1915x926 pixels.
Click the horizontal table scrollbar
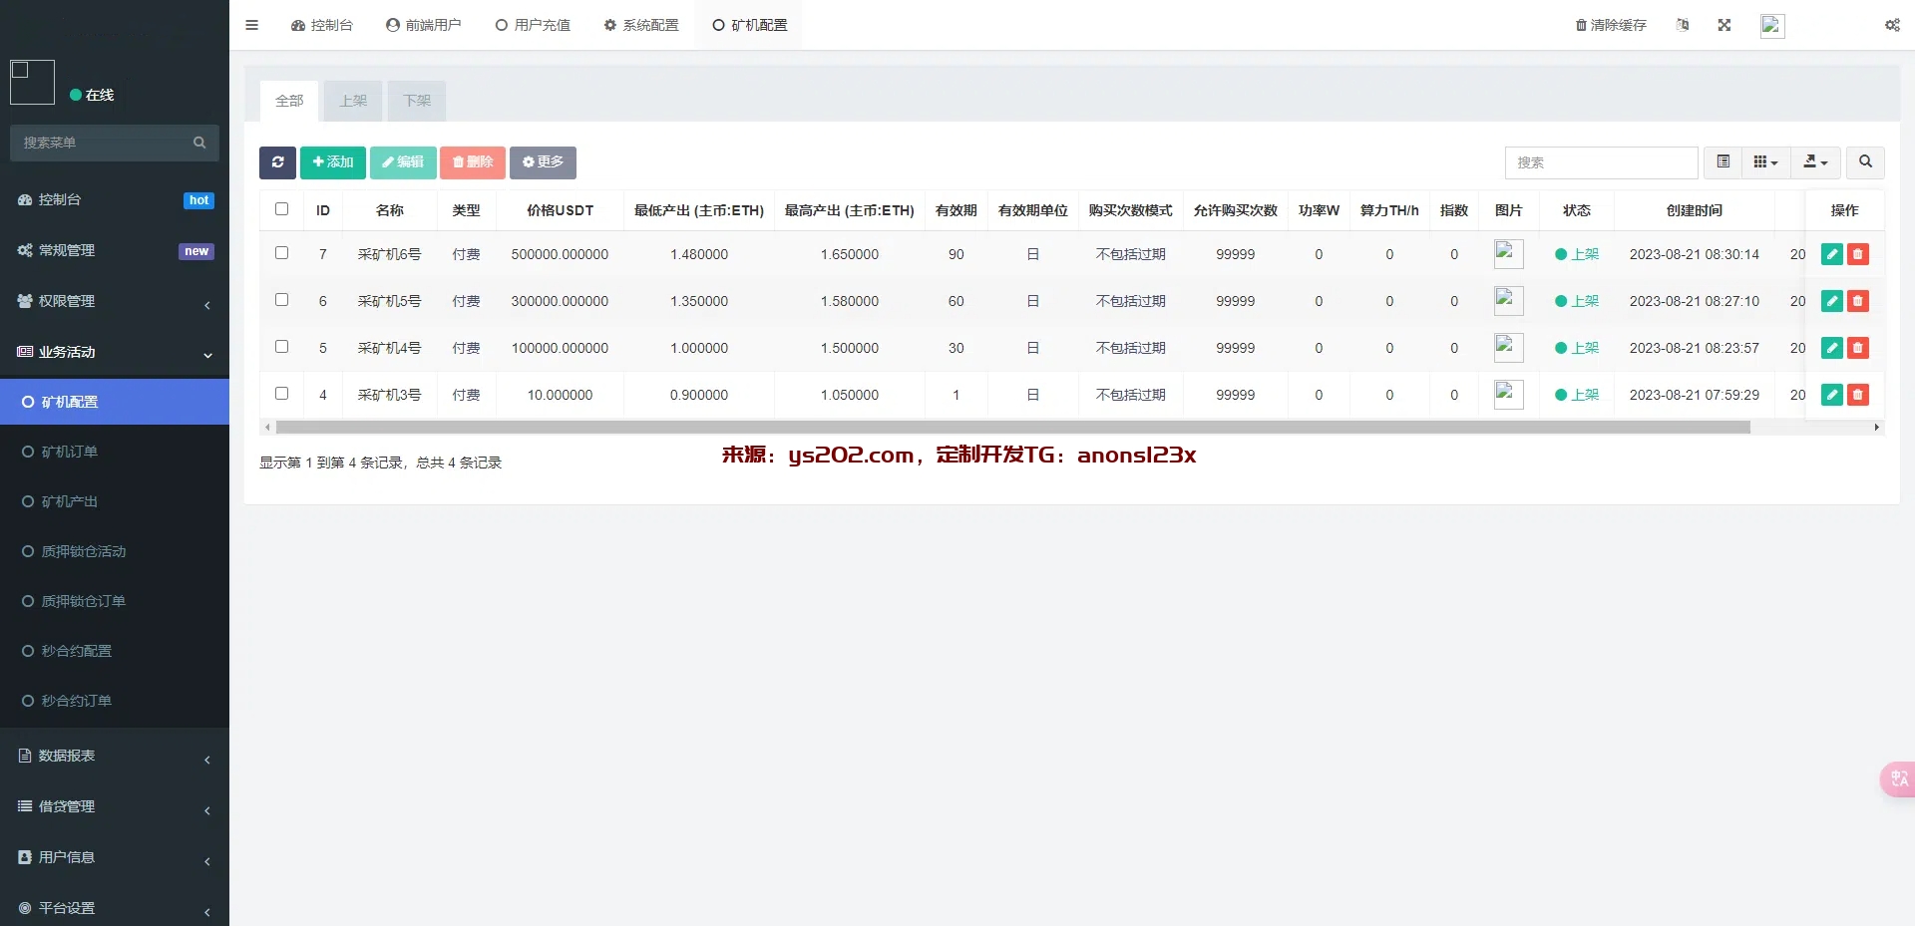[x=1012, y=428]
